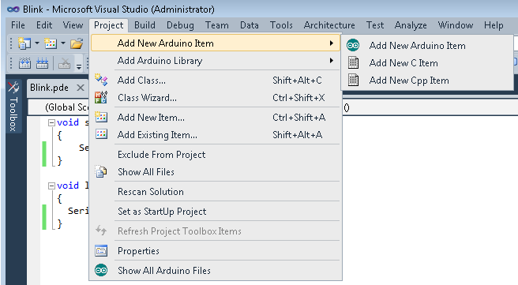Open the Debug menu
Viewport: 518px width, 285px height.
point(180,25)
